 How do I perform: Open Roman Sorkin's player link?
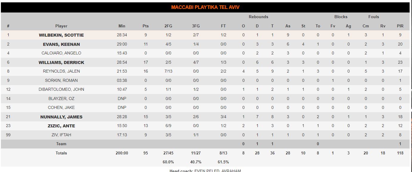coord(61,80)
